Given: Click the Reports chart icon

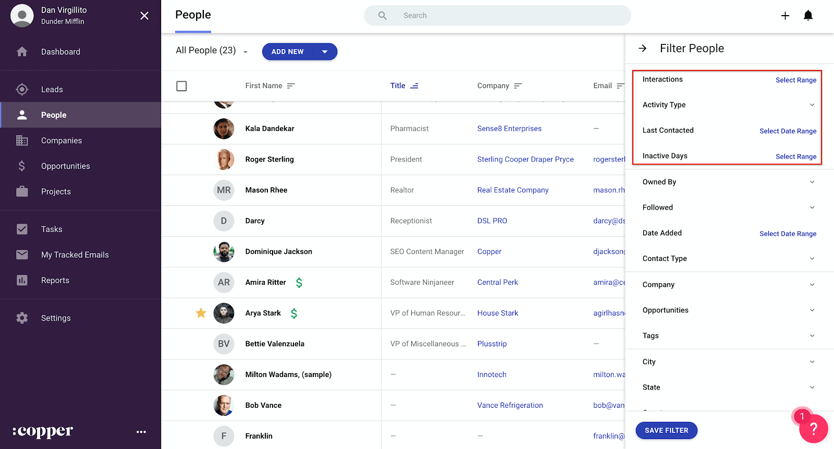Looking at the screenshot, I should click(x=22, y=280).
